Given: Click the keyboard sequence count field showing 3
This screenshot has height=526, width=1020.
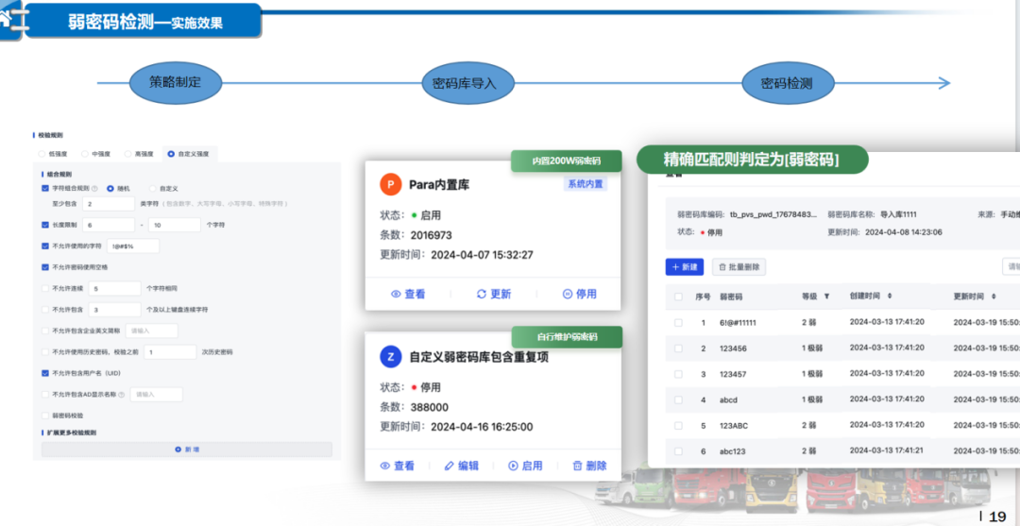Looking at the screenshot, I should pos(115,310).
